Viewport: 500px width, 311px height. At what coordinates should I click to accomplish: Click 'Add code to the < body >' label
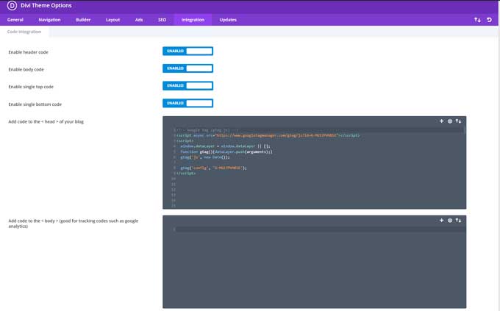(74, 224)
